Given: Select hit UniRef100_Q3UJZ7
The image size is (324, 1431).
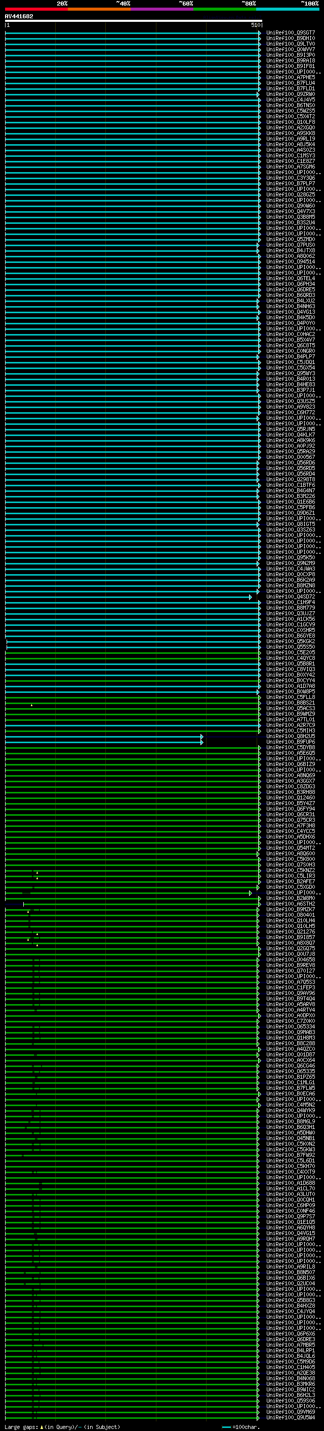Looking at the screenshot, I should tap(291, 613).
